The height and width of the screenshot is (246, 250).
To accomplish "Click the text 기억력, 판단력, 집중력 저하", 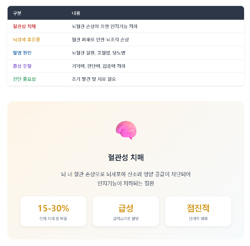I will 99,66.
